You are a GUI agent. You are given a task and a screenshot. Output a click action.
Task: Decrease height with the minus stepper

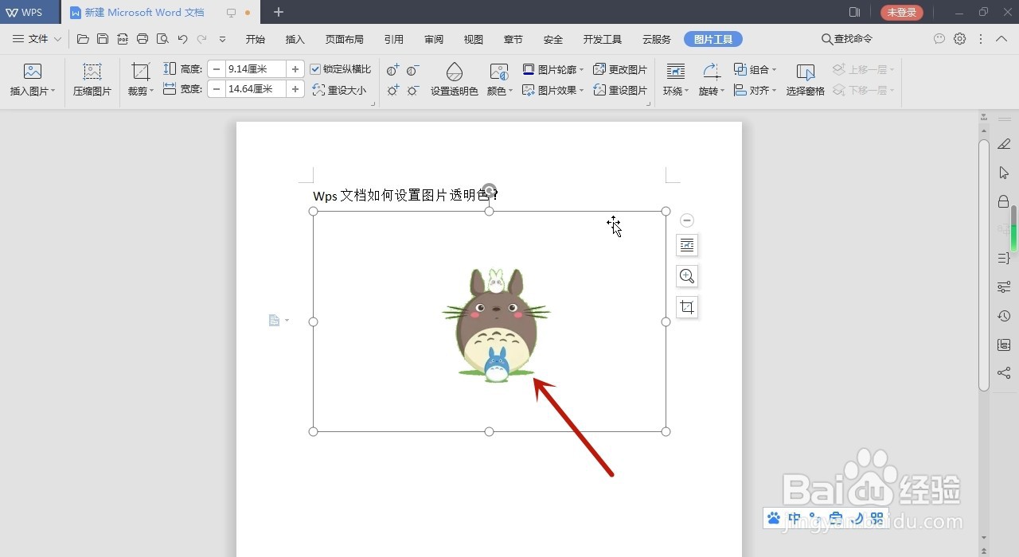point(217,69)
